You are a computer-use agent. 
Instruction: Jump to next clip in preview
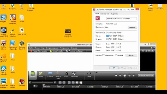pos(133,75)
